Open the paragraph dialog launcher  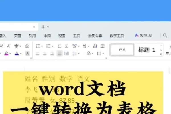(x=106, y=58)
